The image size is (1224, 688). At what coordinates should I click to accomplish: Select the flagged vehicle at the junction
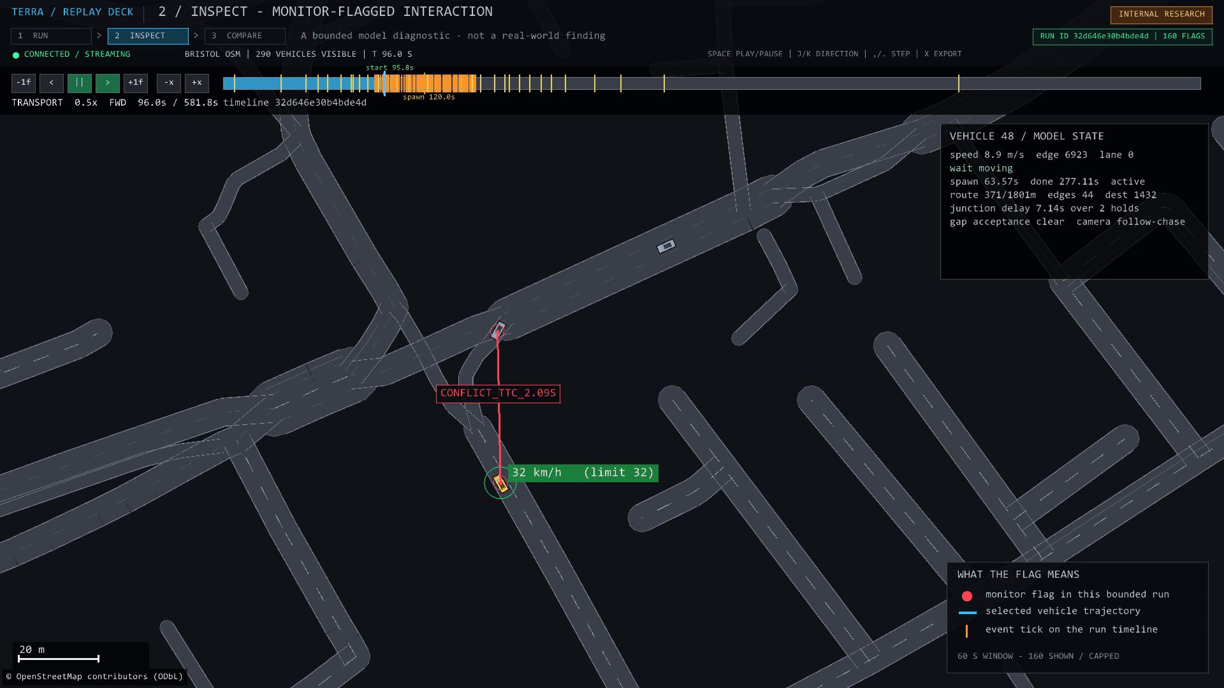(497, 330)
